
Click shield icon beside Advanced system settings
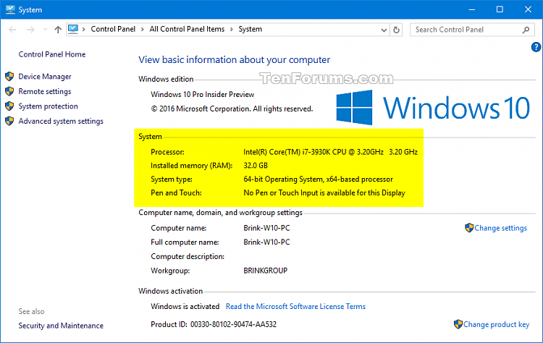click(9, 121)
